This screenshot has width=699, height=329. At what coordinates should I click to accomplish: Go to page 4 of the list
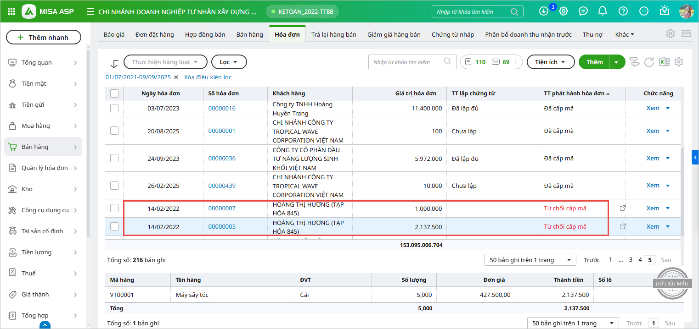640,260
